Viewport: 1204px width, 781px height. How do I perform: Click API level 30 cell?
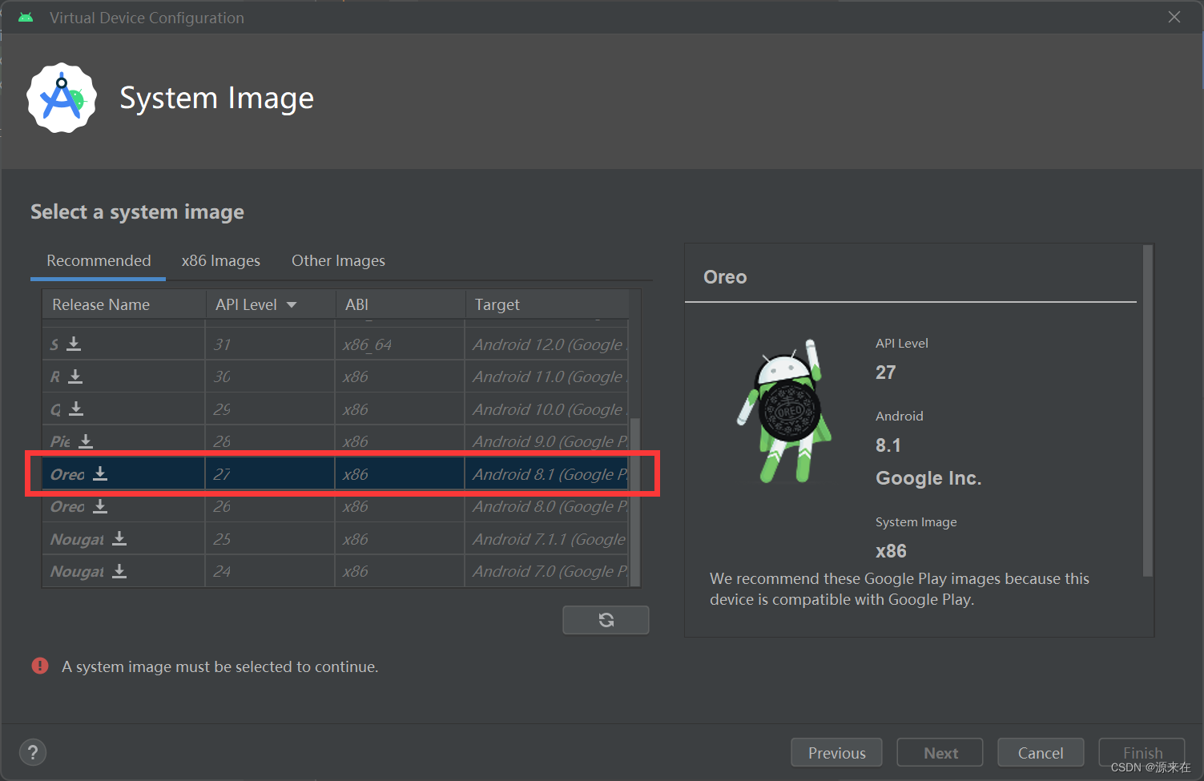(x=270, y=376)
